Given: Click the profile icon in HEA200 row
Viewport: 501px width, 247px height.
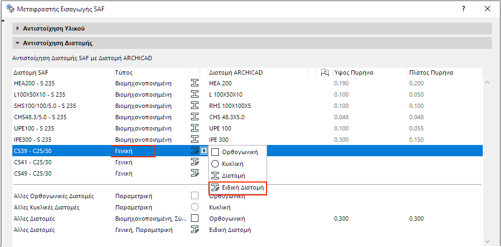Looking at the screenshot, I should click(x=195, y=83).
